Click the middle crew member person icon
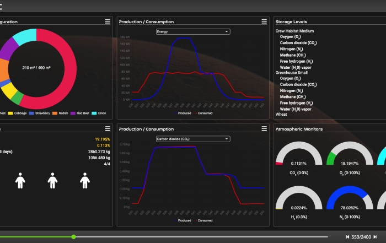Viewport: 386px width, 243px height. click(x=52, y=180)
